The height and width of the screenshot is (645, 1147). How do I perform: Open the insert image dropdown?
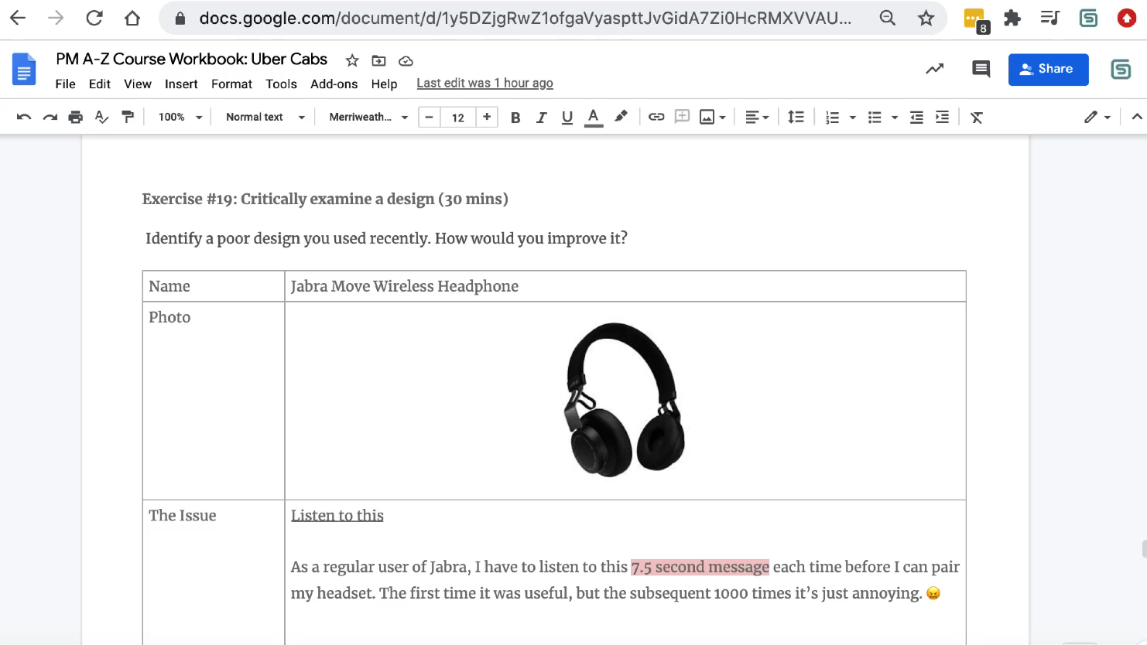coord(713,117)
